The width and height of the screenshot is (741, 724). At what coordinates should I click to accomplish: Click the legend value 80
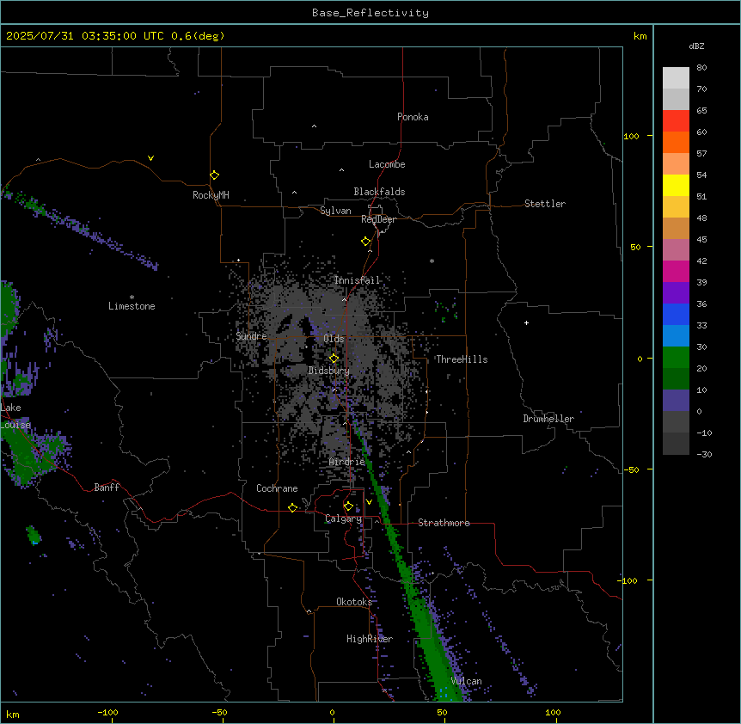(x=701, y=68)
